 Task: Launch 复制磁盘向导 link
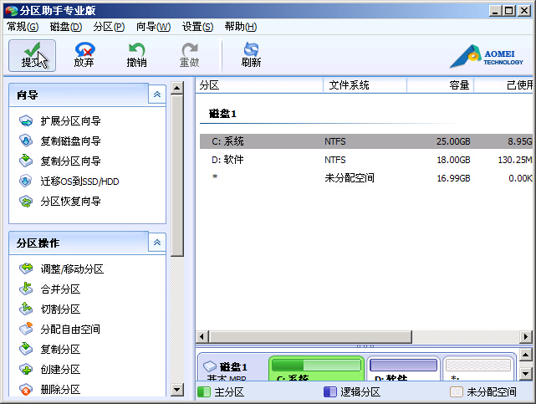[71, 141]
